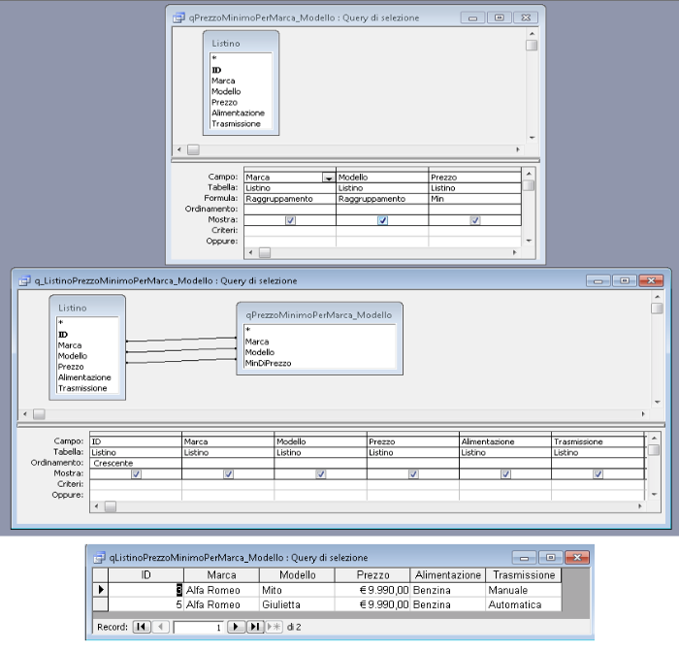Screen dimensions: 679x651
Task: Uncheck Mostra for Prezzo in top query
Action: (x=475, y=220)
